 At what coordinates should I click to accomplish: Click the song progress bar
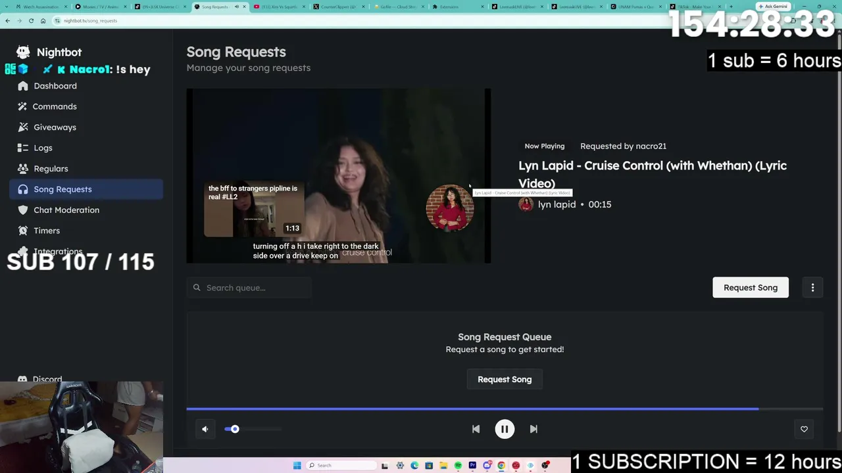(x=505, y=409)
